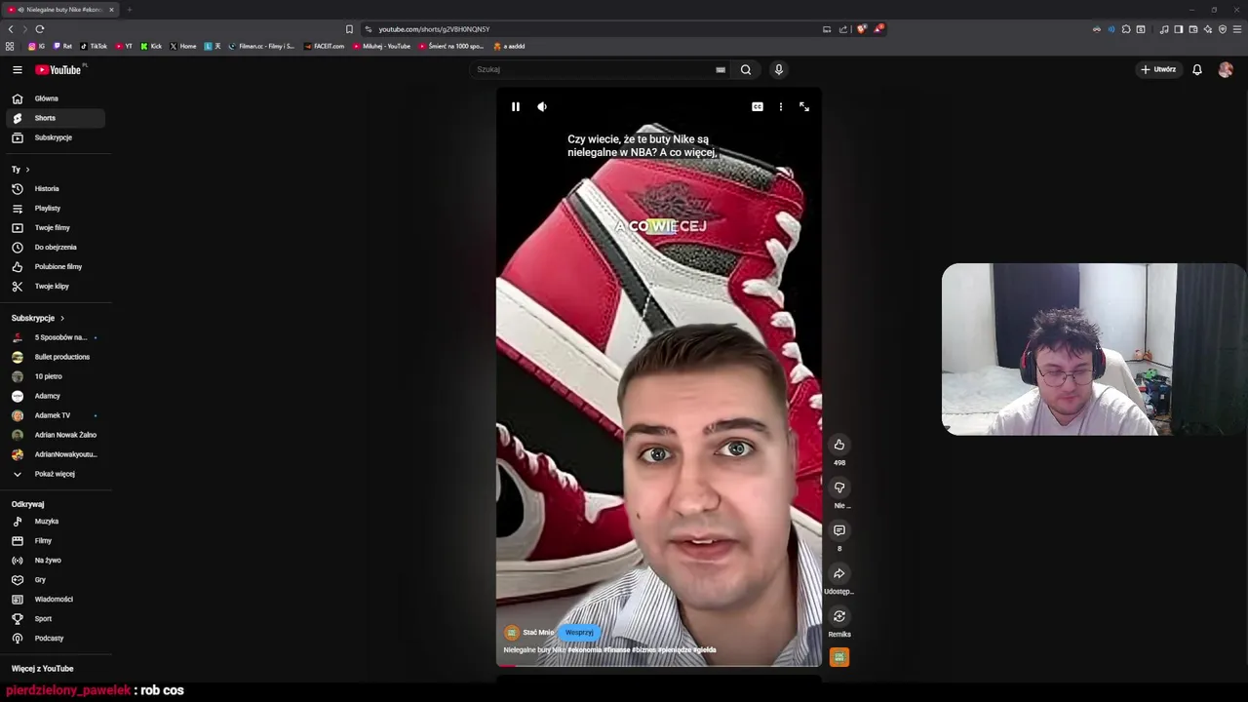The height and width of the screenshot is (702, 1248).
Task: Open the Kick bookmark
Action: tap(151, 46)
